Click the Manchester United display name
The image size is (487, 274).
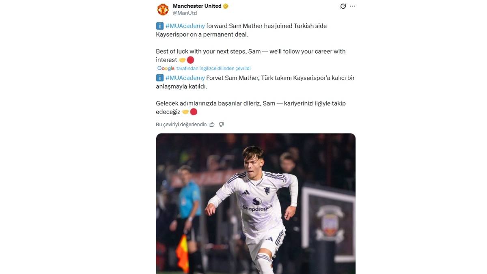pyautogui.click(x=196, y=6)
